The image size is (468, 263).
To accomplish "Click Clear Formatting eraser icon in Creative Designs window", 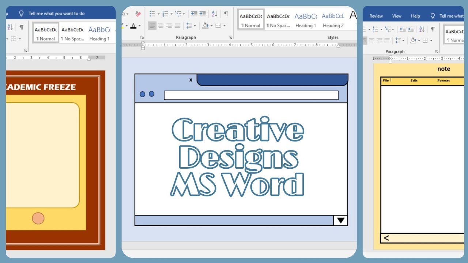I will (x=138, y=14).
